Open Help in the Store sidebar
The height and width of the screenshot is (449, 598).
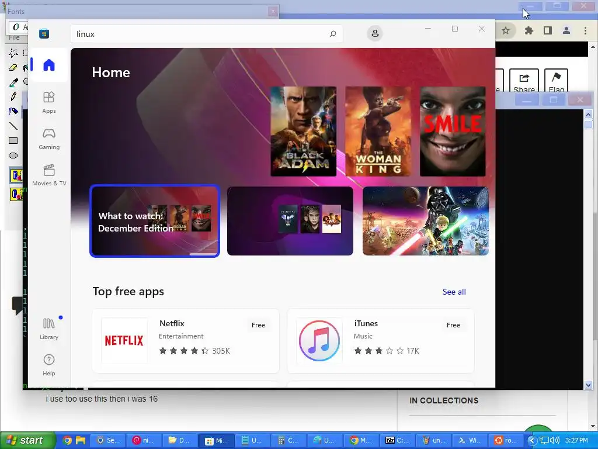tap(49, 365)
